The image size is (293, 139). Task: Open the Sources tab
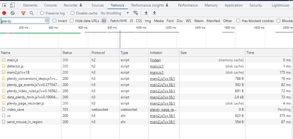[x=98, y=5]
